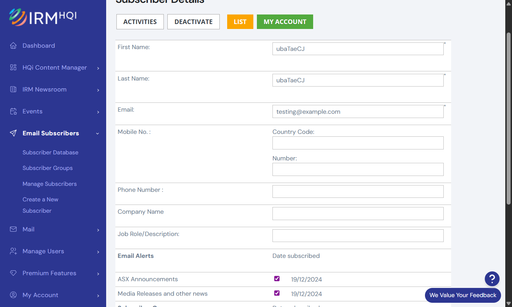Click the vertical page scrollbar thumb
The width and height of the screenshot is (512, 307).
click(509, 118)
